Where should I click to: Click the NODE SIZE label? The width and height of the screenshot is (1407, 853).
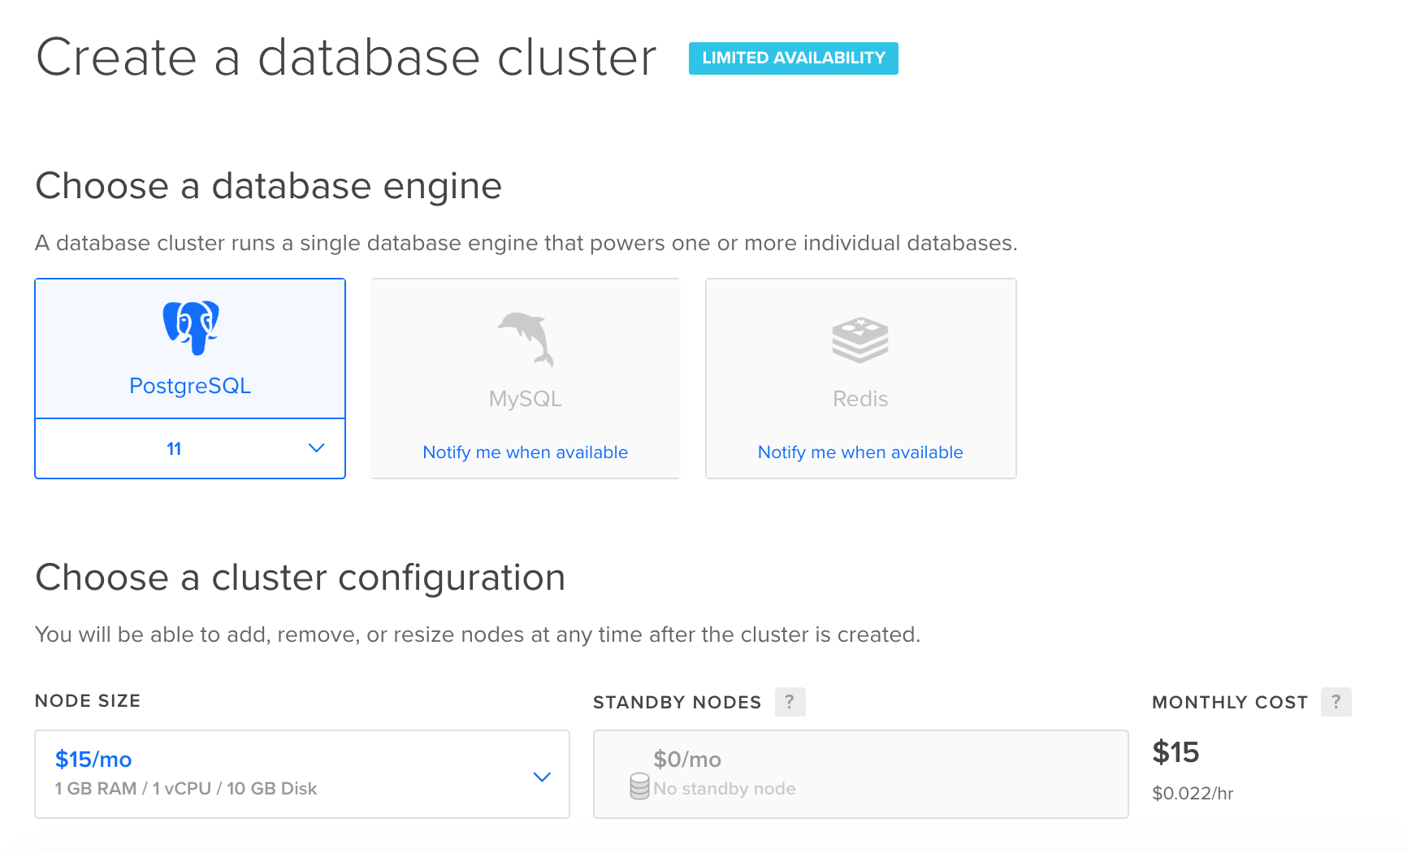point(88,701)
